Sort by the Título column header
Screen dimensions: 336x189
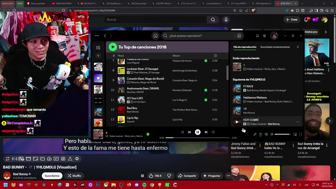point(121,56)
